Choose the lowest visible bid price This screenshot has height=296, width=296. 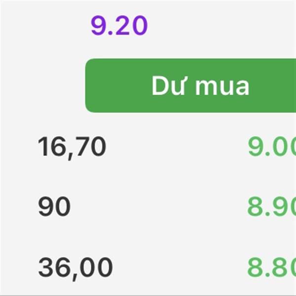[x=272, y=267]
